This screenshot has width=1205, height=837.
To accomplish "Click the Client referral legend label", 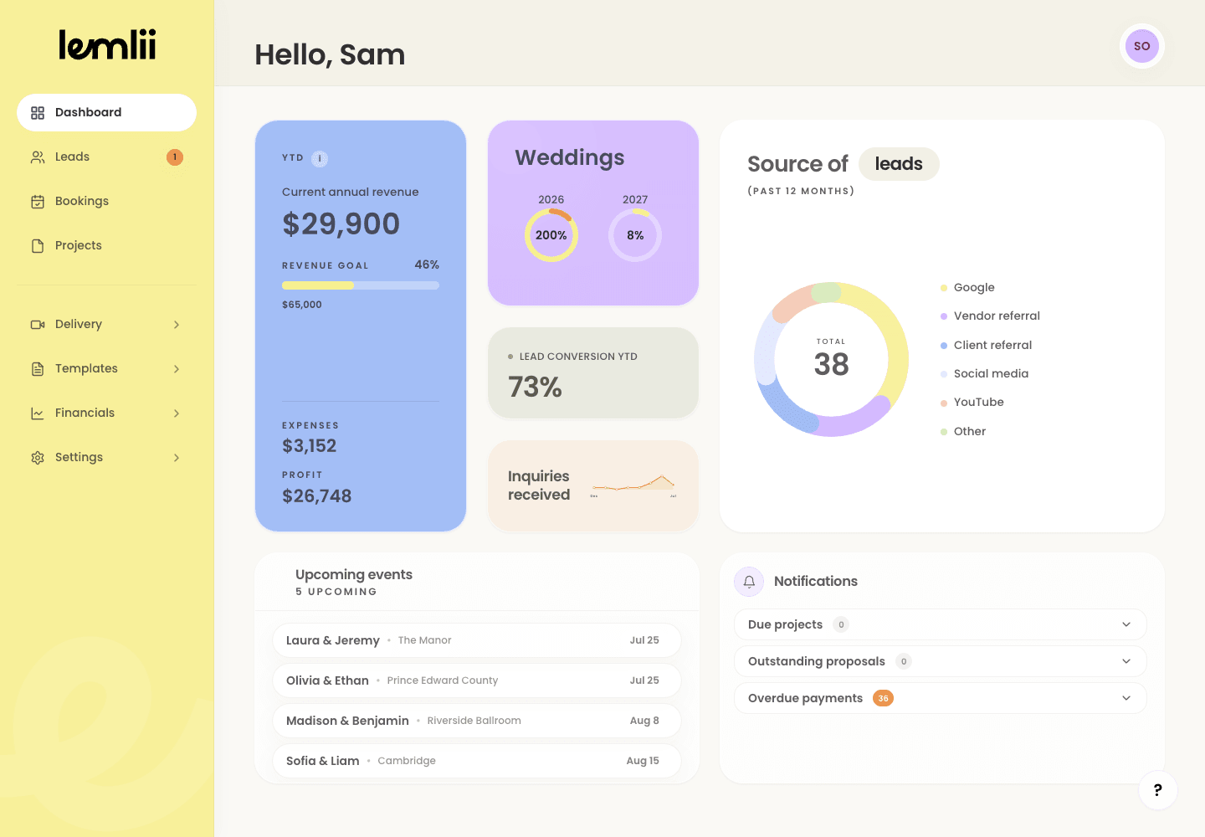I will click(x=992, y=346).
